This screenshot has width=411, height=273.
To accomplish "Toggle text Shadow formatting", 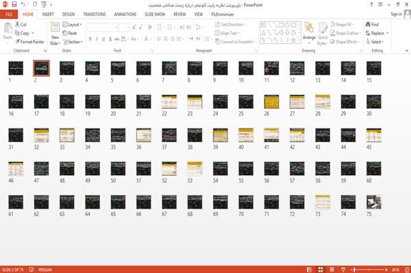I will [110, 39].
